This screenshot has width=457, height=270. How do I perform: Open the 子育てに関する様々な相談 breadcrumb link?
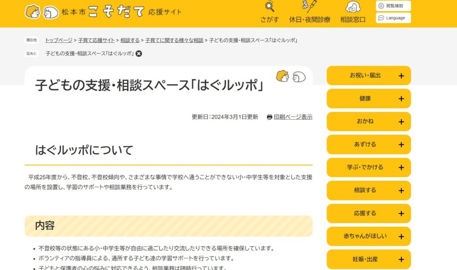(x=174, y=40)
